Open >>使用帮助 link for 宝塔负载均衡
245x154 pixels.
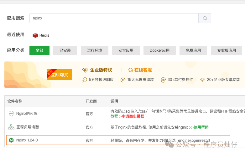(x=199, y=127)
